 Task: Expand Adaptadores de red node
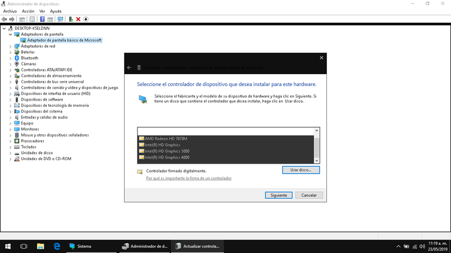10,46
